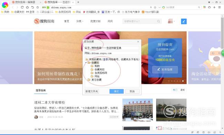Select the 推荐指南 tab
The height and width of the screenshot is (135, 224).
click(41, 91)
